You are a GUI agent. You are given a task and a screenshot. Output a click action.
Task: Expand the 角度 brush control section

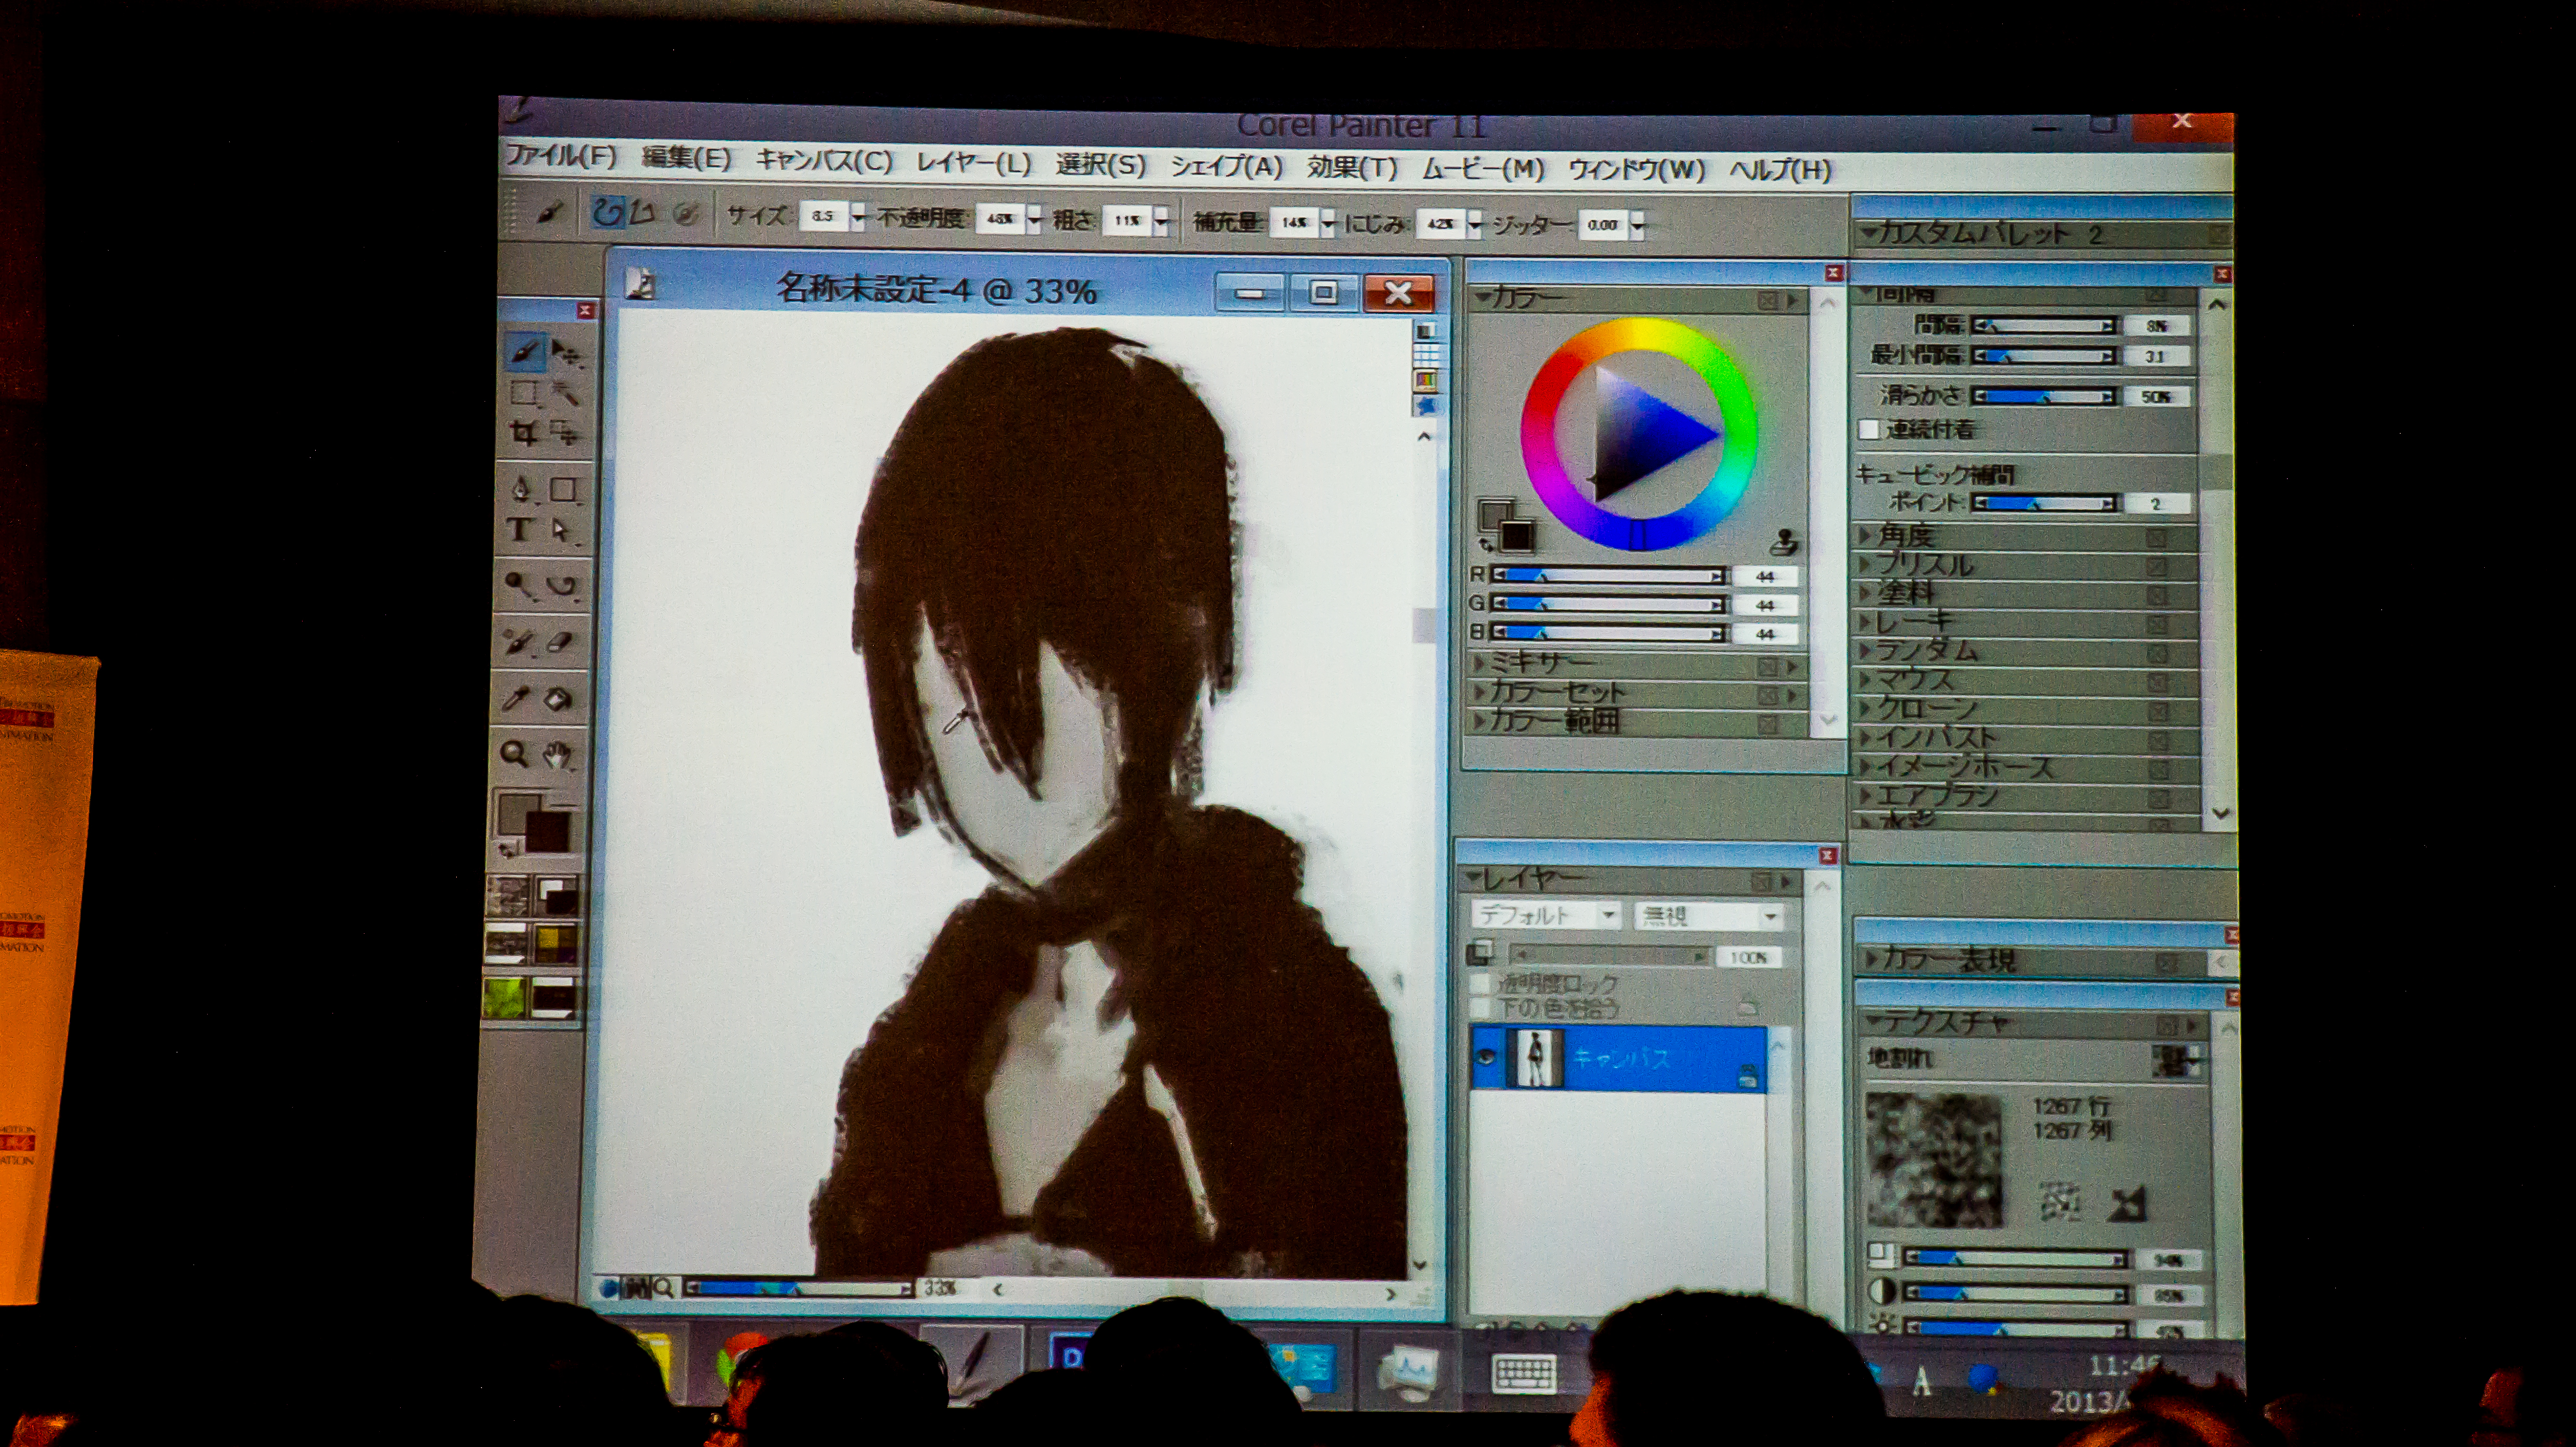click(1866, 535)
